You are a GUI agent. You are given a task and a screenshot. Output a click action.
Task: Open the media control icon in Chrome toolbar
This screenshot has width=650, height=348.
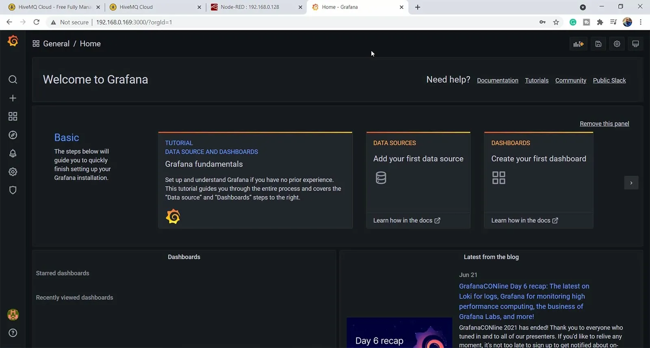(613, 22)
